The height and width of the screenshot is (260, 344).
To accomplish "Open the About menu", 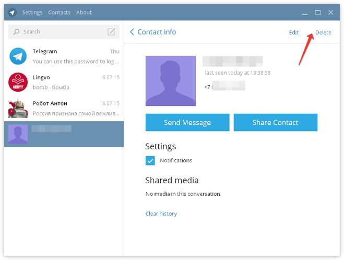I will (x=84, y=13).
